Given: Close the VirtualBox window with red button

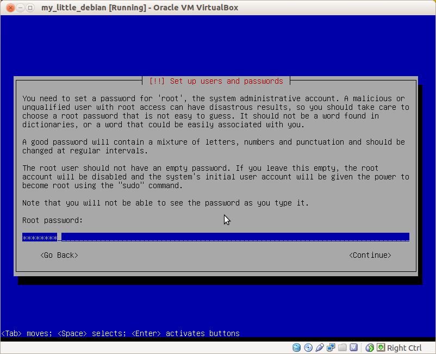Looking at the screenshot, I should click(x=10, y=8).
